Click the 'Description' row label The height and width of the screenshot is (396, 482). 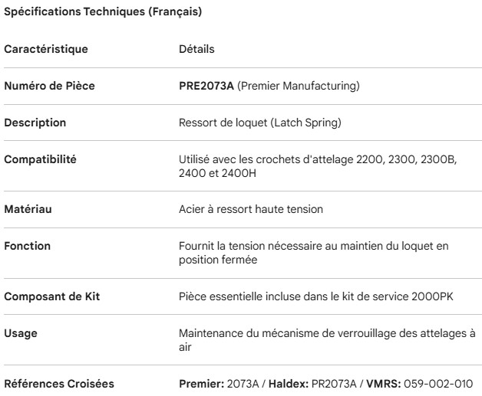[35, 122]
